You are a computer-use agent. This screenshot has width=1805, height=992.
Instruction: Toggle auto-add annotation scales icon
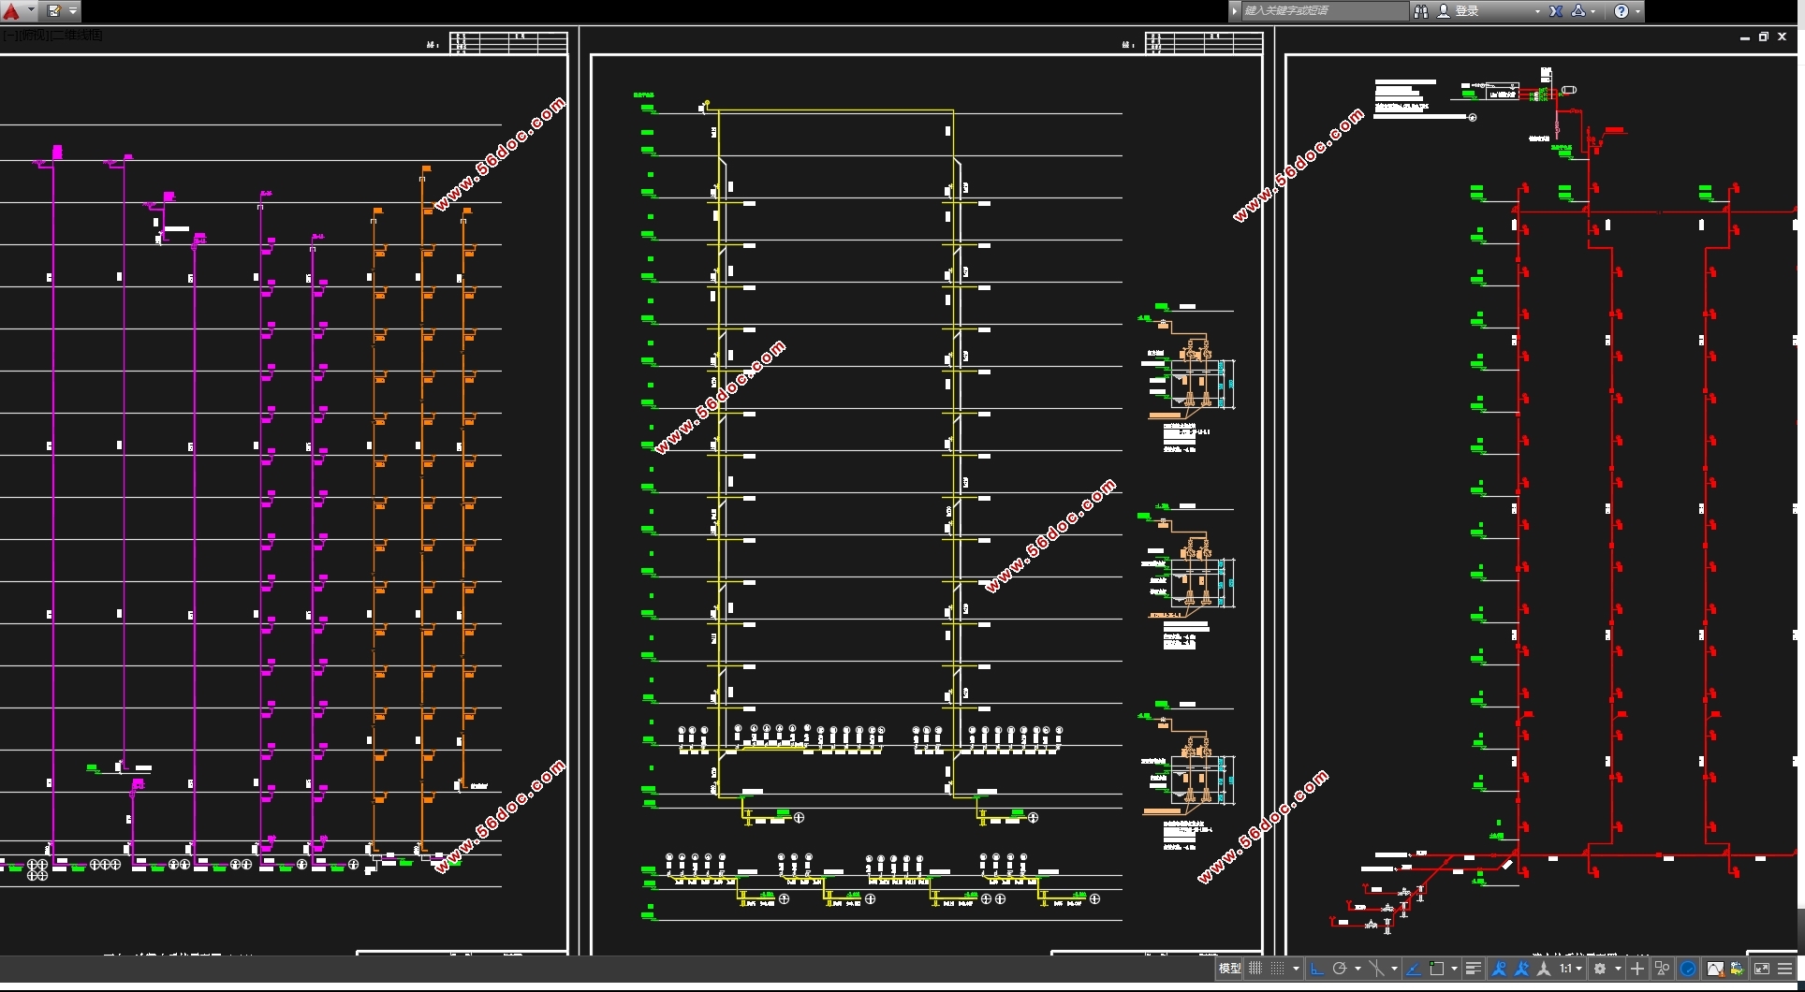coord(1521,969)
